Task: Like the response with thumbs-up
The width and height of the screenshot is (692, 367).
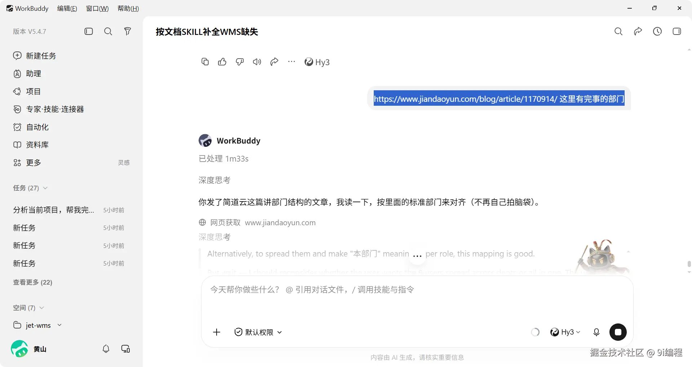Action: pos(222,62)
